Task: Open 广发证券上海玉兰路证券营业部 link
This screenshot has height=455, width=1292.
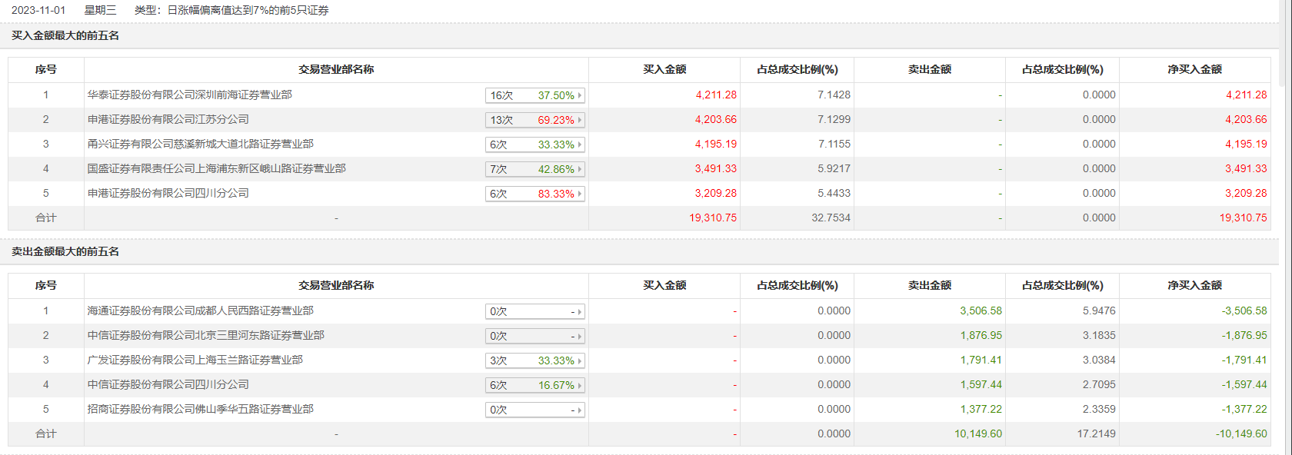Action: click(195, 360)
